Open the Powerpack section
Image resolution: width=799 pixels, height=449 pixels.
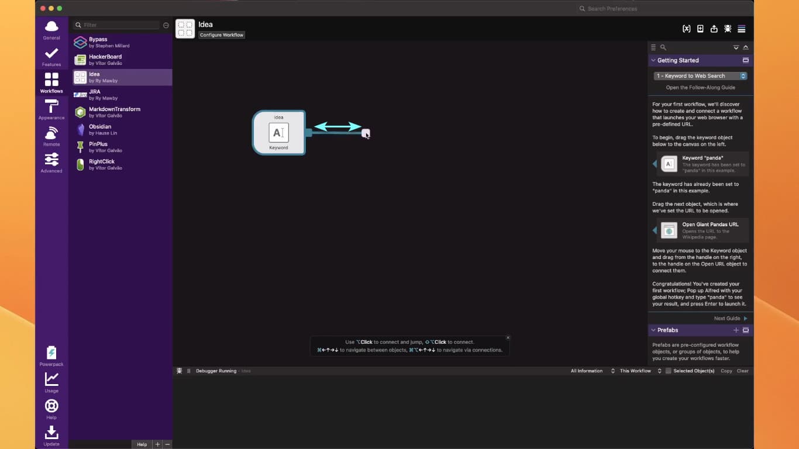[51, 356]
